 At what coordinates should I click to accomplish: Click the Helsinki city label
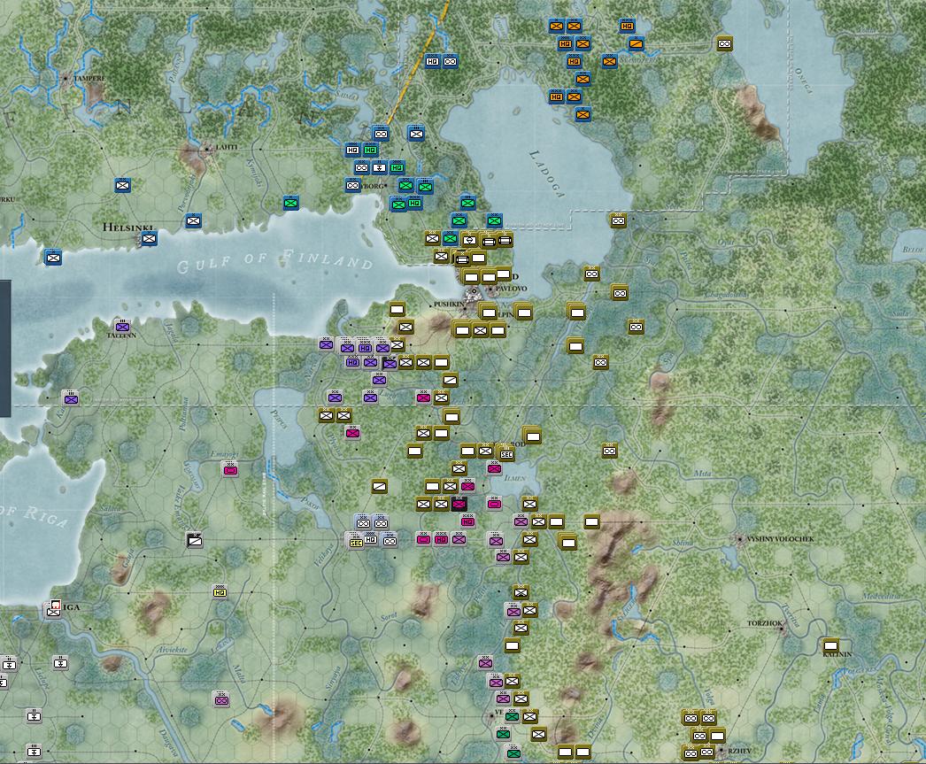coord(128,228)
